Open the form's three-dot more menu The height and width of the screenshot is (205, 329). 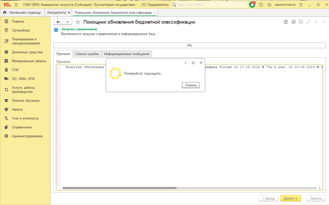(316, 22)
